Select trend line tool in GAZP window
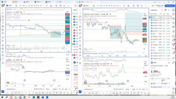 click(3, 13)
